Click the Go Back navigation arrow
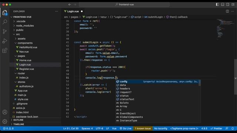The image size is (237, 133). point(70,4)
